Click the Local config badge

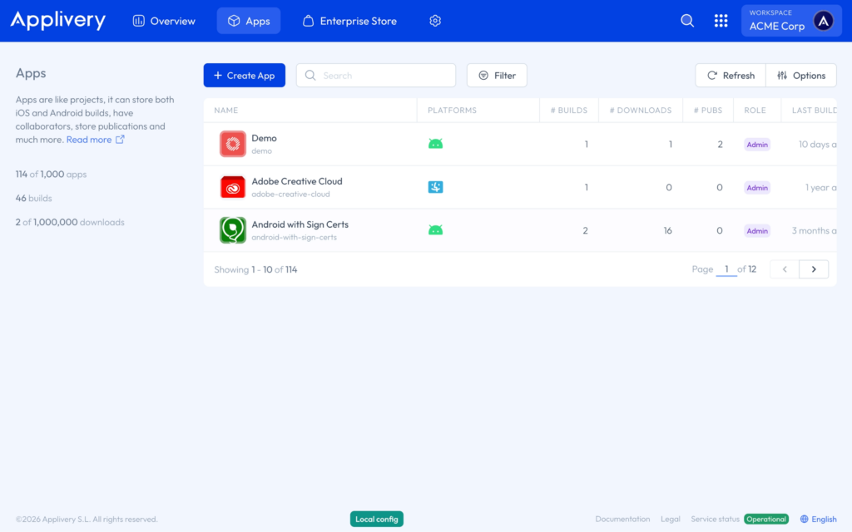point(376,518)
